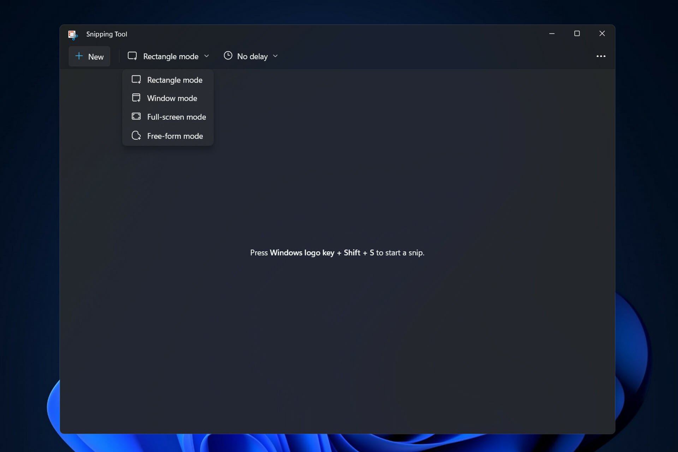Minimize the Snipping Tool window
The image size is (678, 452).
tap(552, 34)
